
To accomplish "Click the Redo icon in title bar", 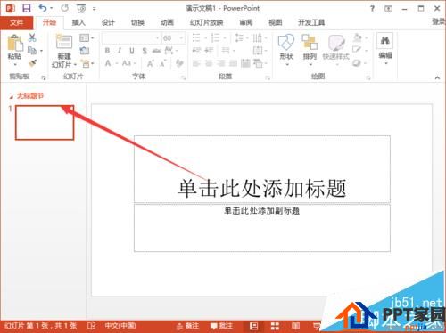I will point(64,8).
